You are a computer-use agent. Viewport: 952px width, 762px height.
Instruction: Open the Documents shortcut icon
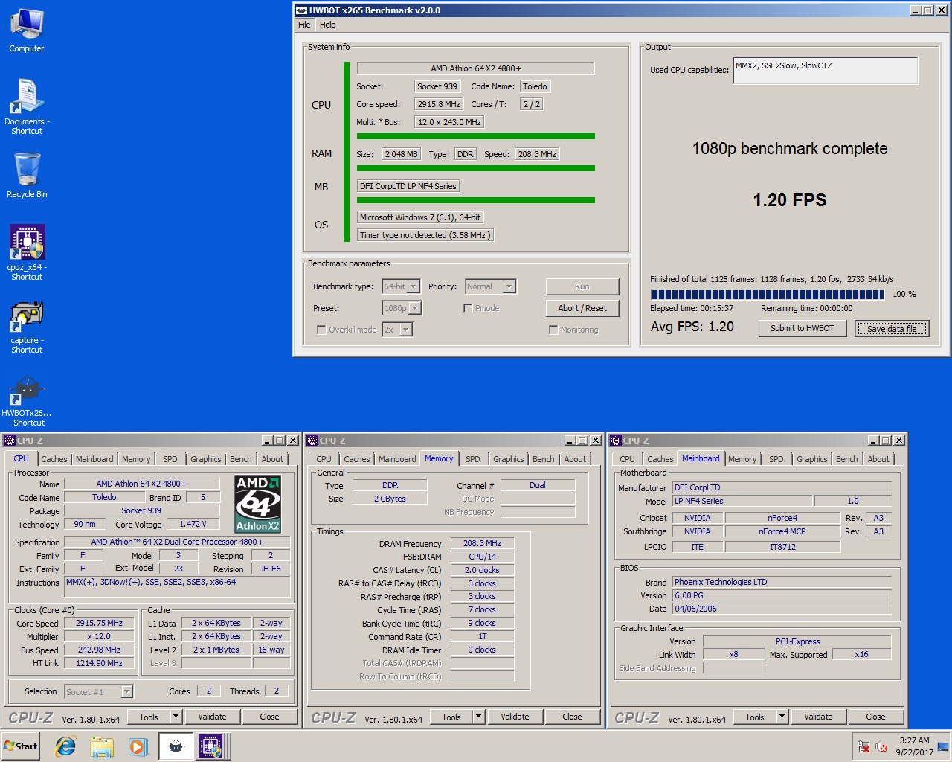pyautogui.click(x=27, y=107)
